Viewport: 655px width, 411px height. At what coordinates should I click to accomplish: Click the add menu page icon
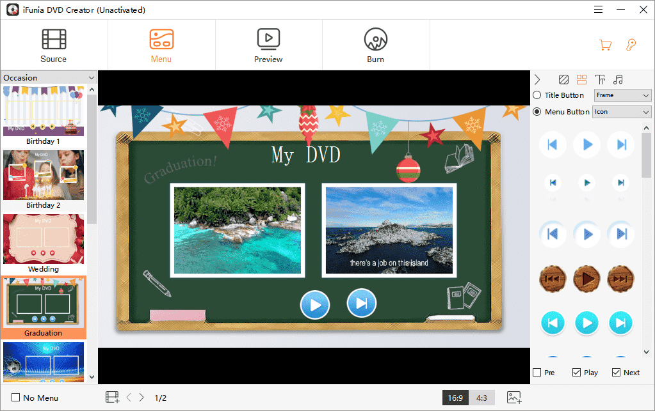[x=113, y=398]
